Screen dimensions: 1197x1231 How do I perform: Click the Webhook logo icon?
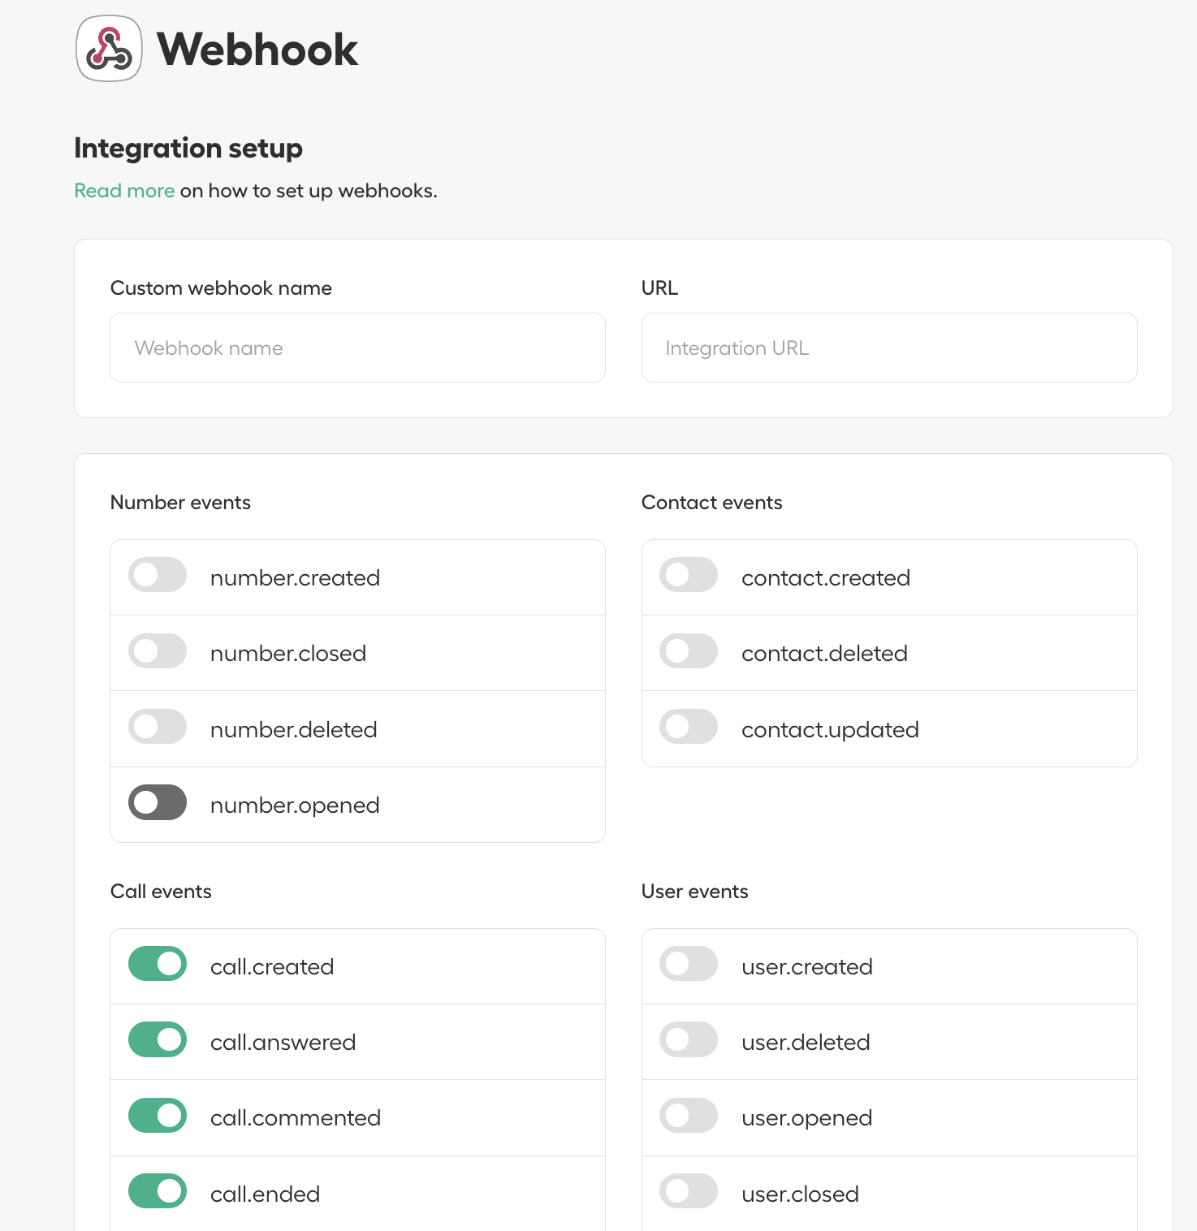pos(109,49)
